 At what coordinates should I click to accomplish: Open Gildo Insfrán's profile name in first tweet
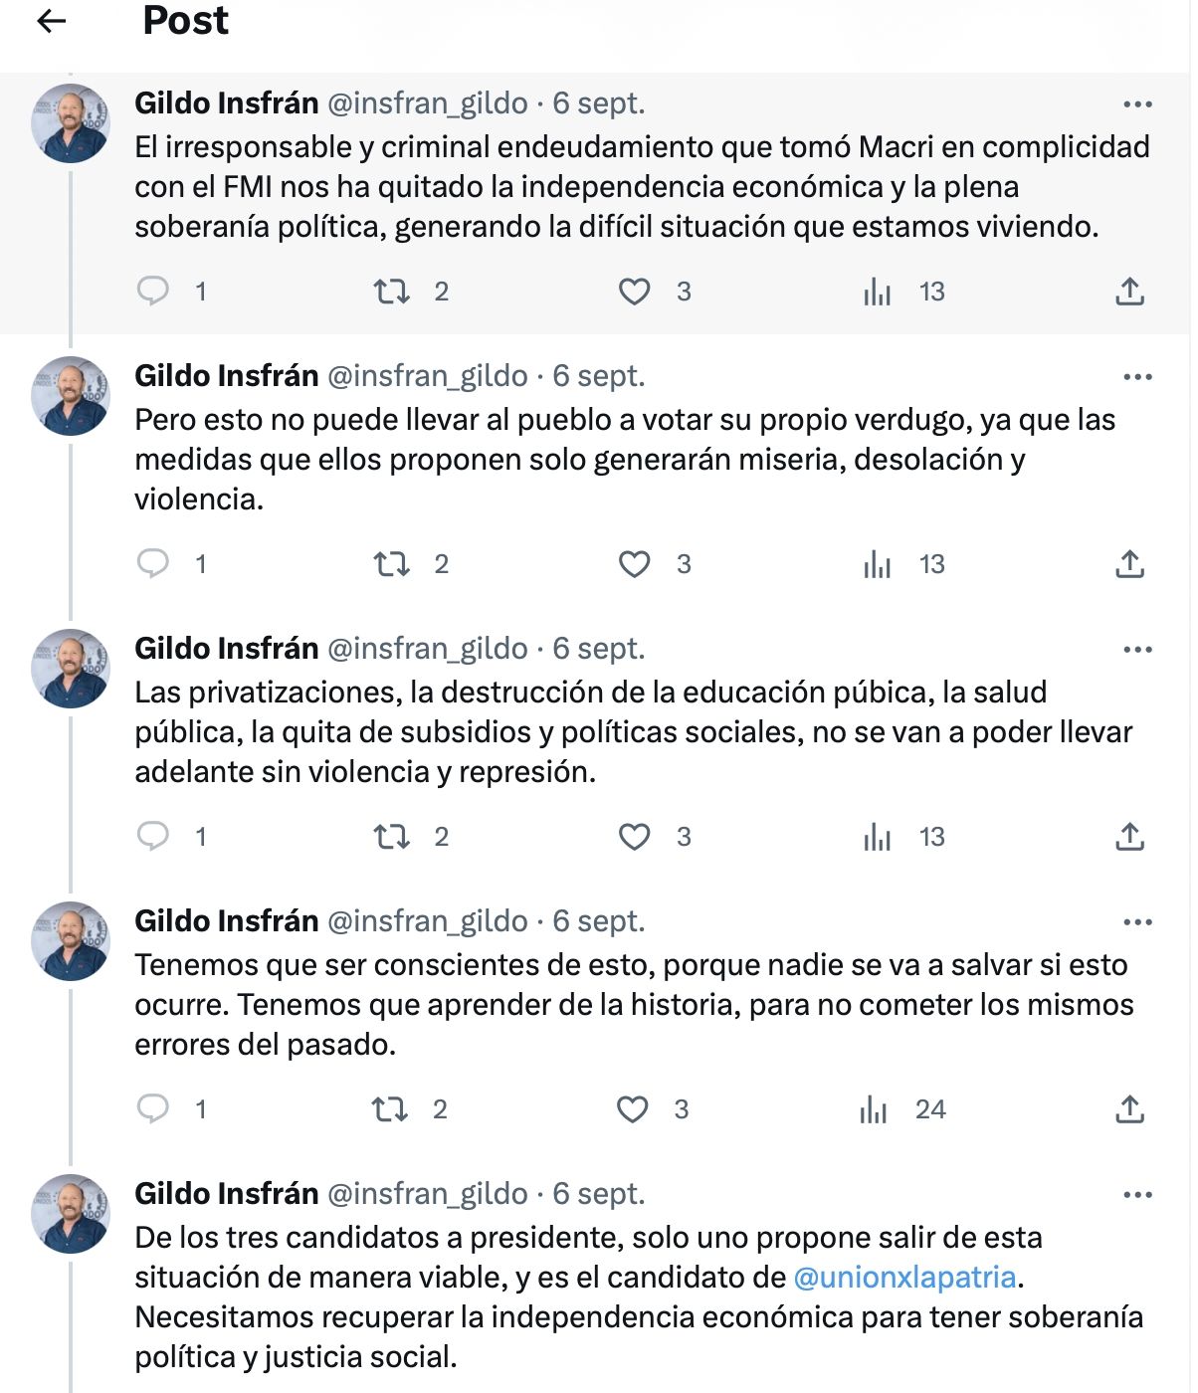click(227, 102)
